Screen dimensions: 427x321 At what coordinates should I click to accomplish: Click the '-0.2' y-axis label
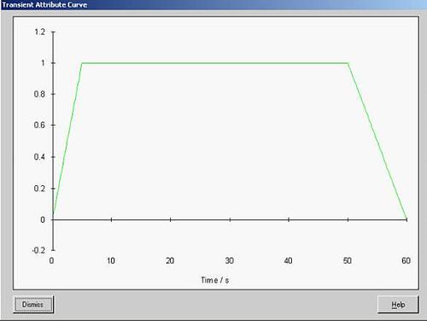(38, 250)
